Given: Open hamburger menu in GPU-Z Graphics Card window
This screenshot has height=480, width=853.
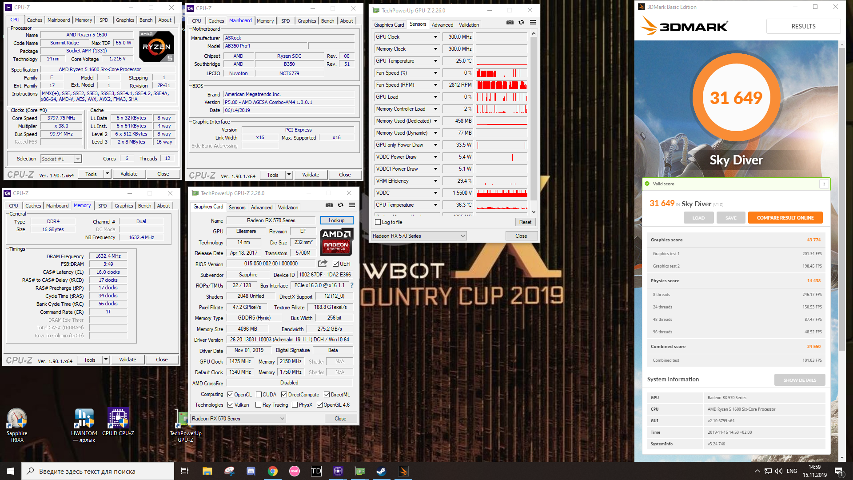Looking at the screenshot, I should point(352,205).
